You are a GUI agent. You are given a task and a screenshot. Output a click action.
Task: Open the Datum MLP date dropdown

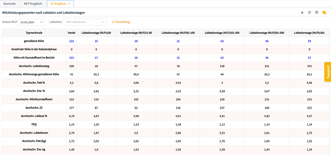pos(31,22)
